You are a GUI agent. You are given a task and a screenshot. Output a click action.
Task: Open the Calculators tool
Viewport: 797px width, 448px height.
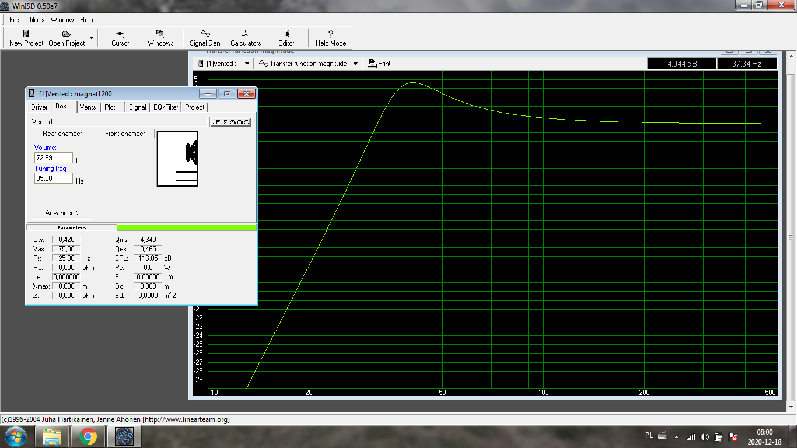(246, 38)
